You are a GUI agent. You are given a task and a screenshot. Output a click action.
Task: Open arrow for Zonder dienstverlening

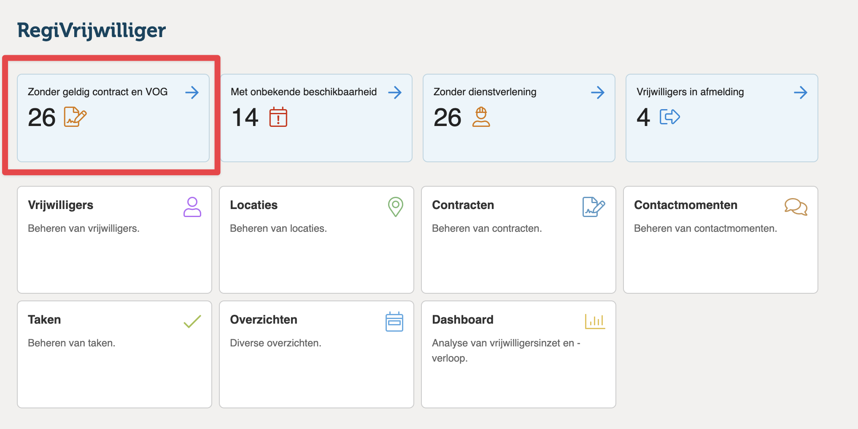[598, 92]
